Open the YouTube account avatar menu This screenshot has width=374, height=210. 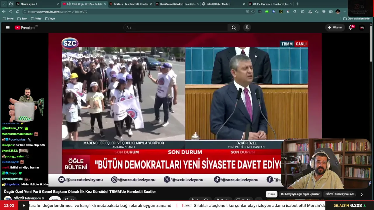362,27
